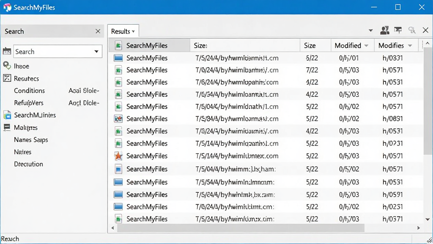Image resolution: width=433 pixels, height=244 pixels.
Task: Click chart-style icon of row h/0831
Action: point(118,119)
